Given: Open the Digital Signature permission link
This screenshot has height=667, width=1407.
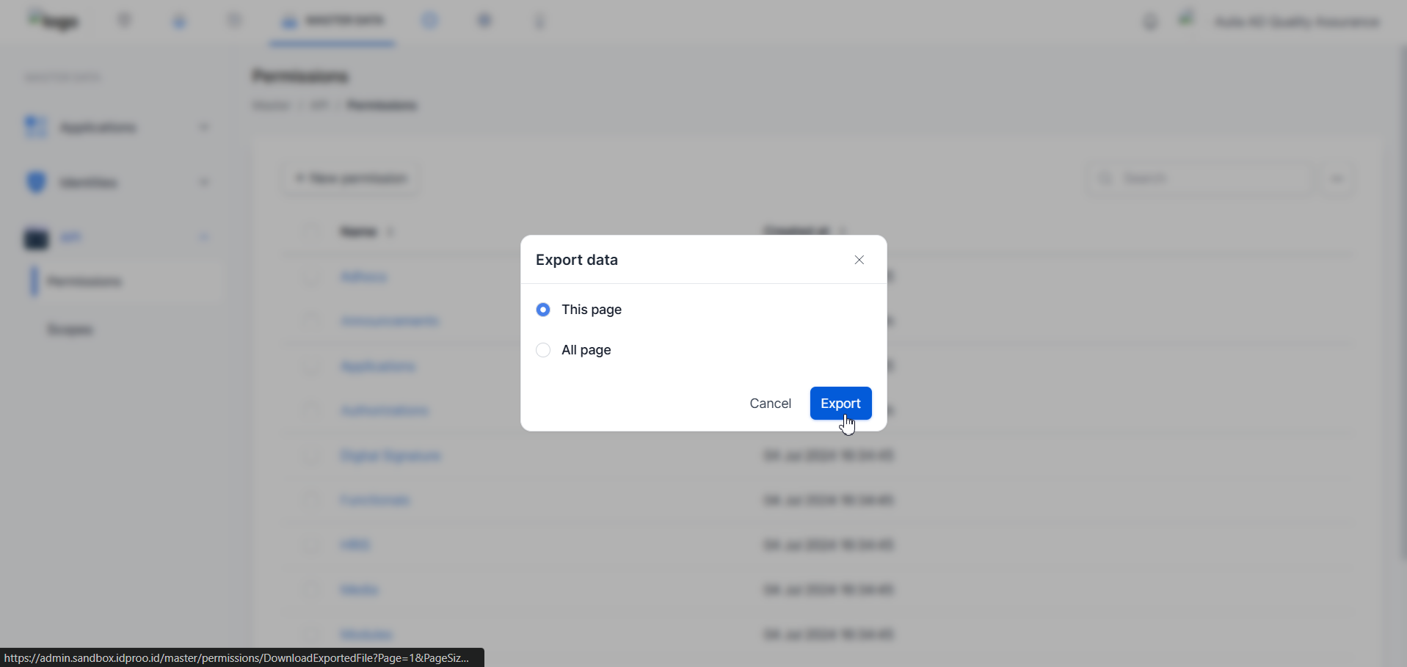Looking at the screenshot, I should coord(390,456).
